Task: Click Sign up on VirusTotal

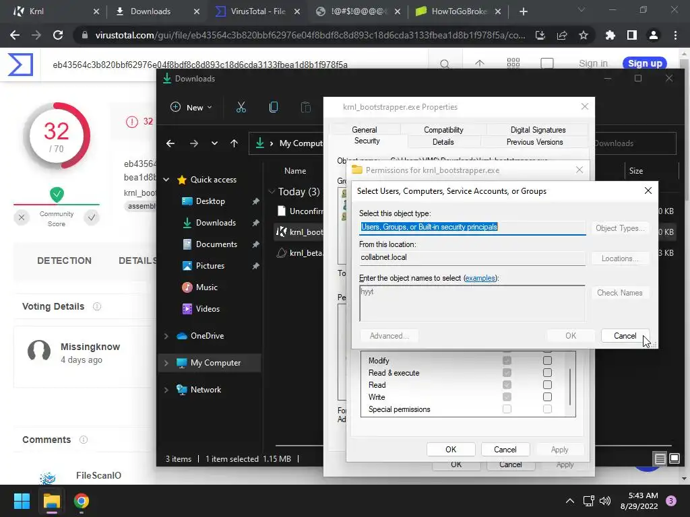Action: coord(645,63)
